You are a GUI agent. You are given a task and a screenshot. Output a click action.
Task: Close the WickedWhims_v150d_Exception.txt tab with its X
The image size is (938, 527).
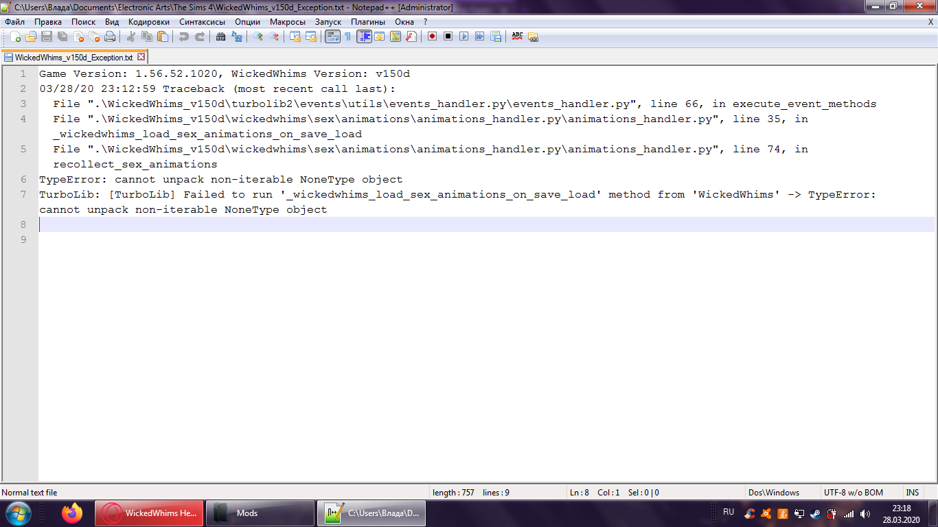(141, 58)
